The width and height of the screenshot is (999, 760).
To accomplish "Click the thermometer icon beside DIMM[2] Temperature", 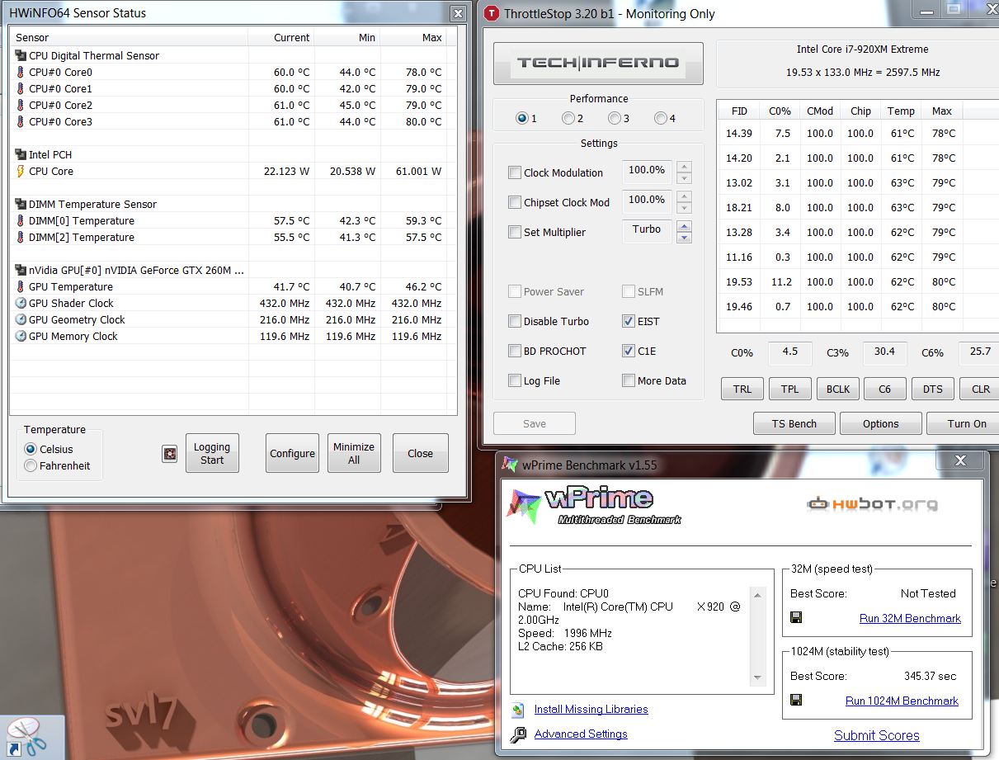I will pos(21,237).
